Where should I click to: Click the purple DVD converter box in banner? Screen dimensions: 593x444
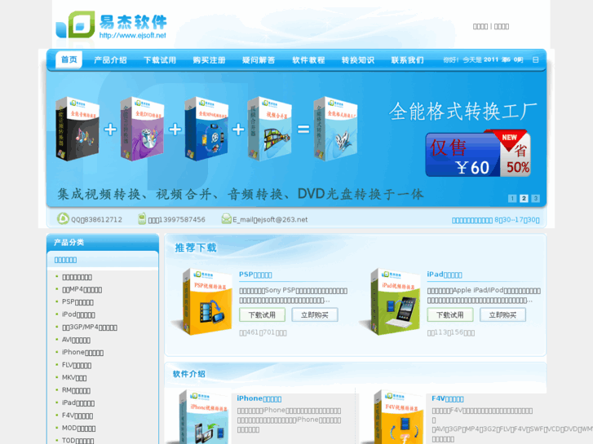pos(142,129)
